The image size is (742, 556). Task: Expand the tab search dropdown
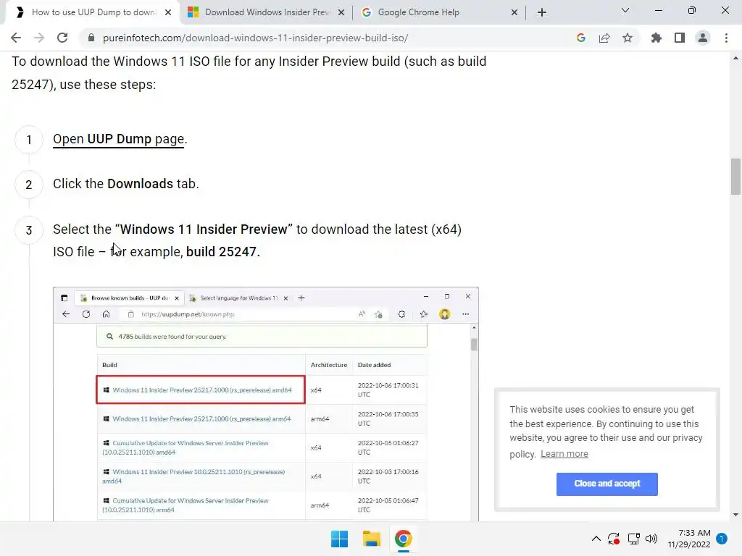coord(625,10)
